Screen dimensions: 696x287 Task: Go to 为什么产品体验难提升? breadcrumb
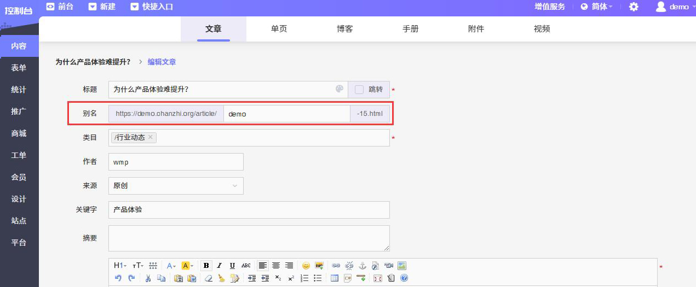point(93,62)
